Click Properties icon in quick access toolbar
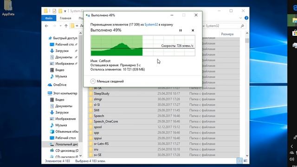The image size is (297, 167). point(54,11)
